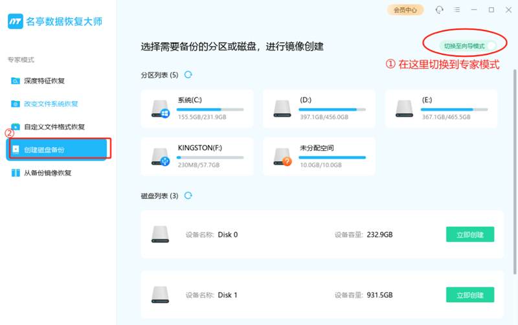
Task: Click the Disk 0 device name text
Action: pyautogui.click(x=228, y=235)
